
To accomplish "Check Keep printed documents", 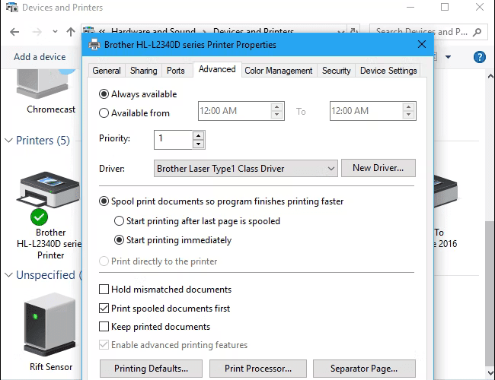I will tap(104, 327).
